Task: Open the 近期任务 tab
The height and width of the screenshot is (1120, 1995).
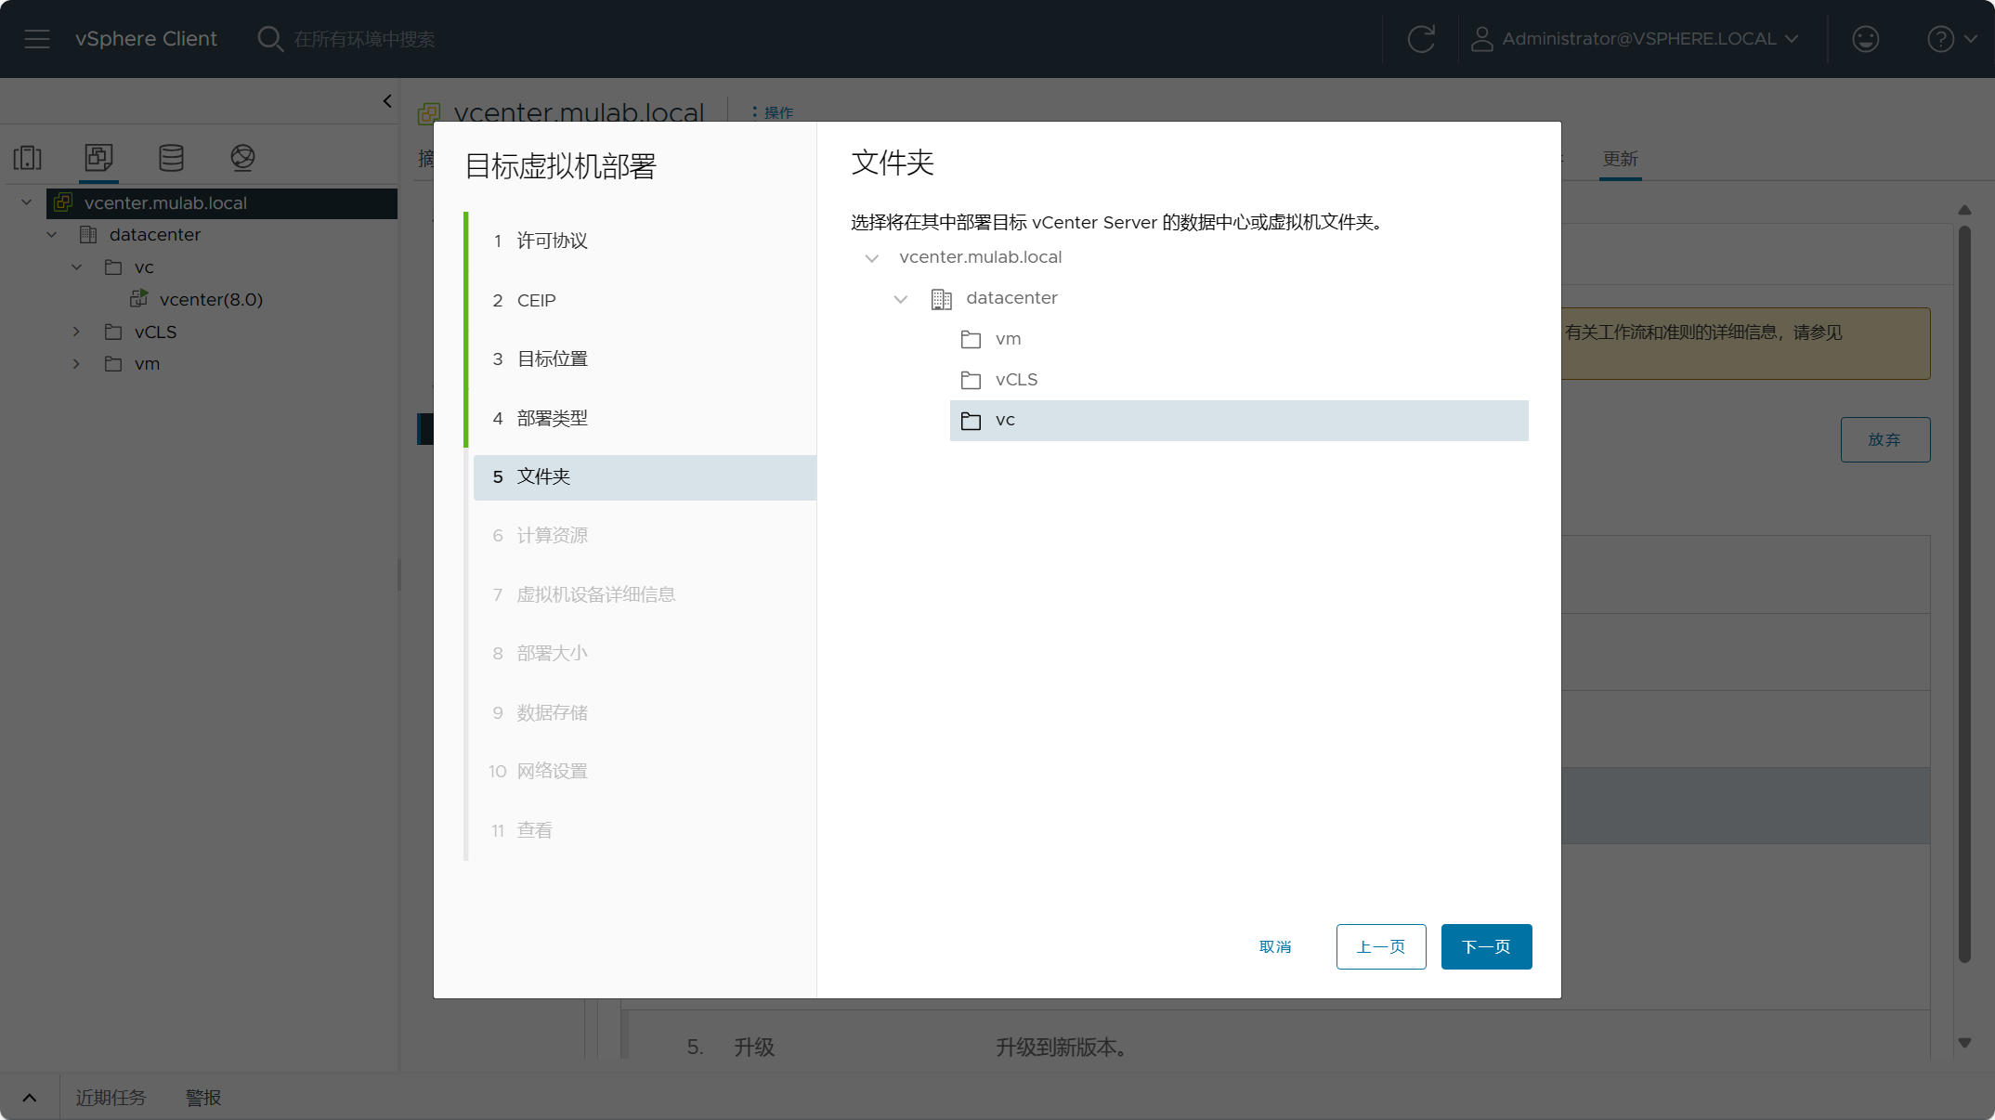Action: [x=111, y=1098]
